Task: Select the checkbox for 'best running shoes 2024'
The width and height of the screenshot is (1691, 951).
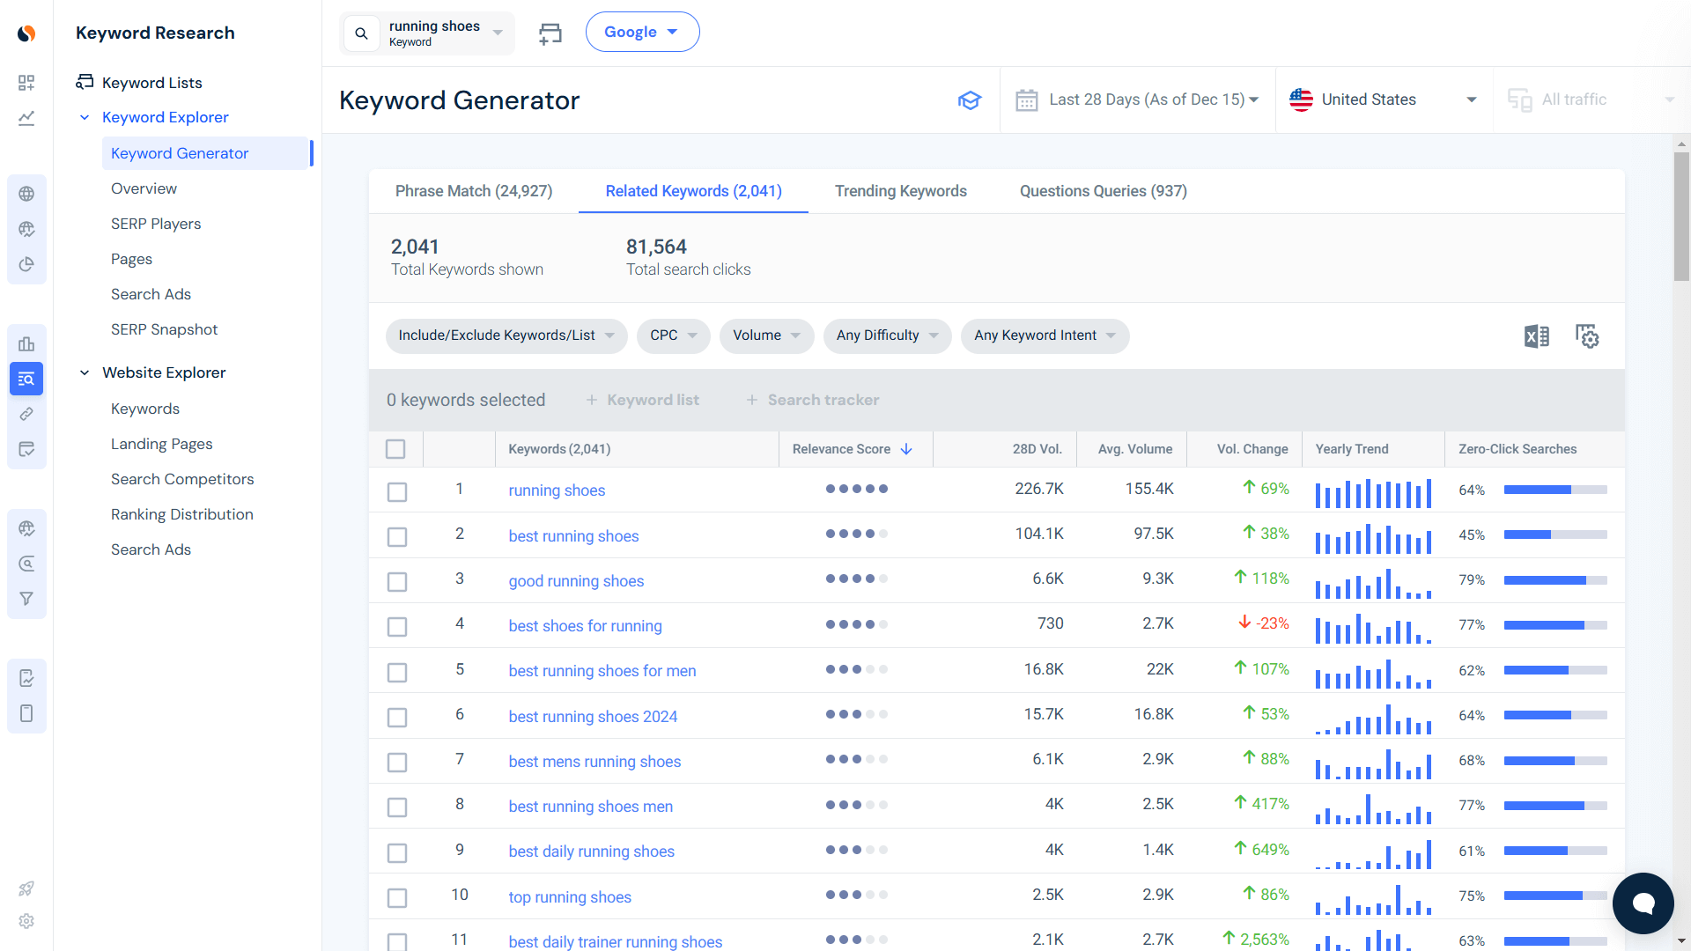Action: coord(397,717)
